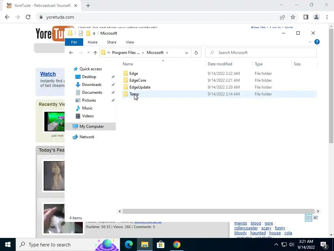Show hidden system tray icons
Image resolution: width=334 pixels, height=251 pixels.
(276, 244)
